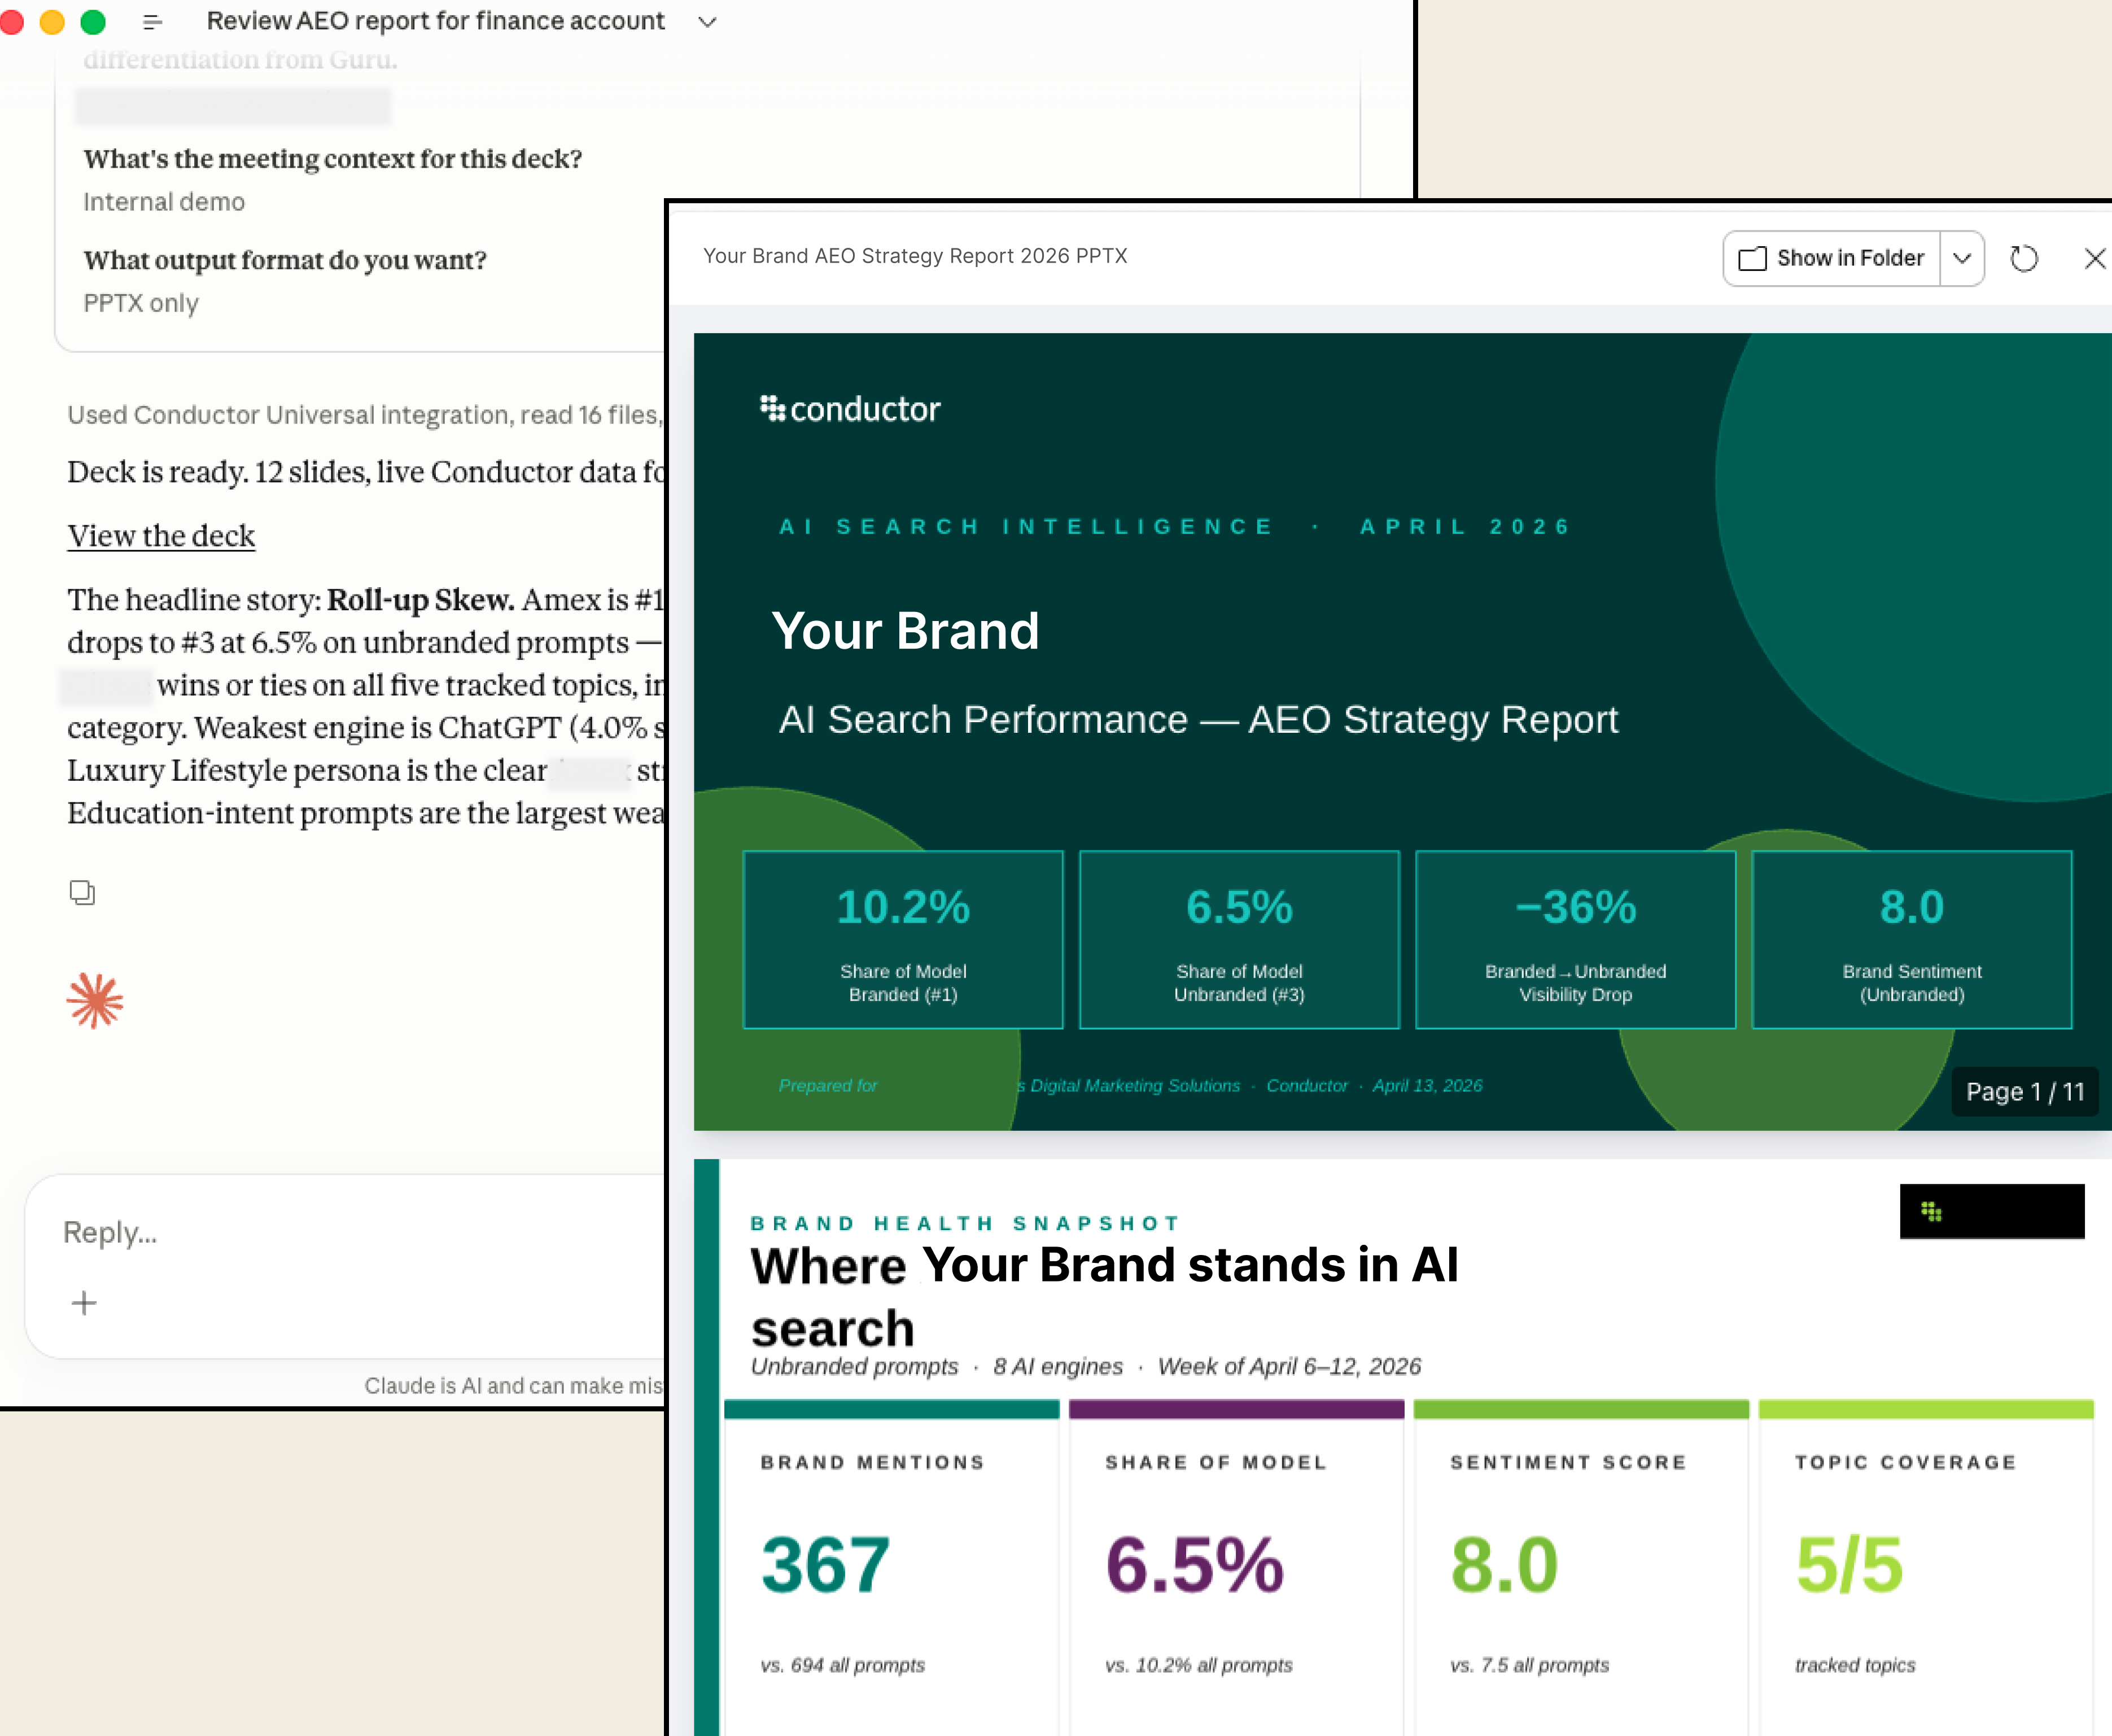This screenshot has height=1736, width=2112.
Task: Expand the conversation title dropdown chevron
Action: point(707,22)
